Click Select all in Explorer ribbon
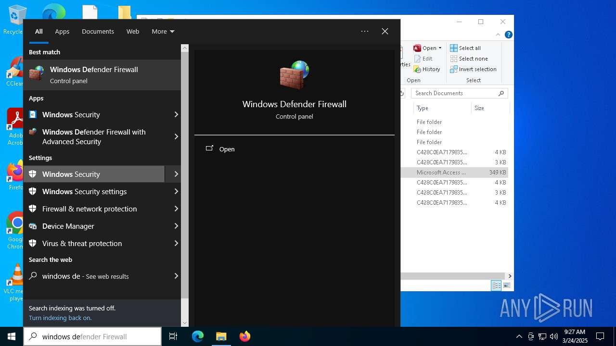This screenshot has width=616, height=346. coord(465,48)
